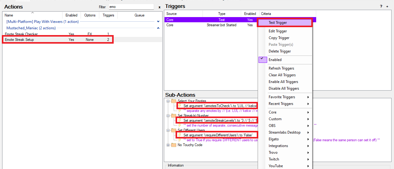Click lightning icon of requireDifferentUsers argument
Screen dimensions: 394x169
pos(180,135)
